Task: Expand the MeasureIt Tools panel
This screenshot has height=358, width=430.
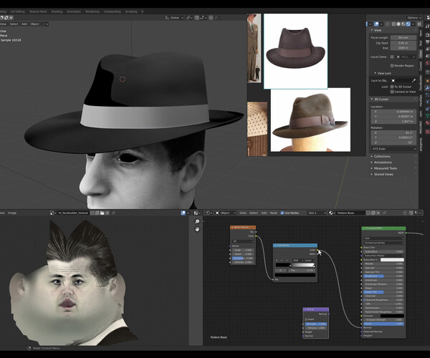Action: click(x=384, y=168)
